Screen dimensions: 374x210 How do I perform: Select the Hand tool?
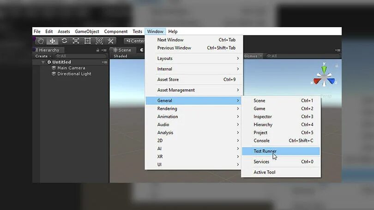[x=41, y=41]
